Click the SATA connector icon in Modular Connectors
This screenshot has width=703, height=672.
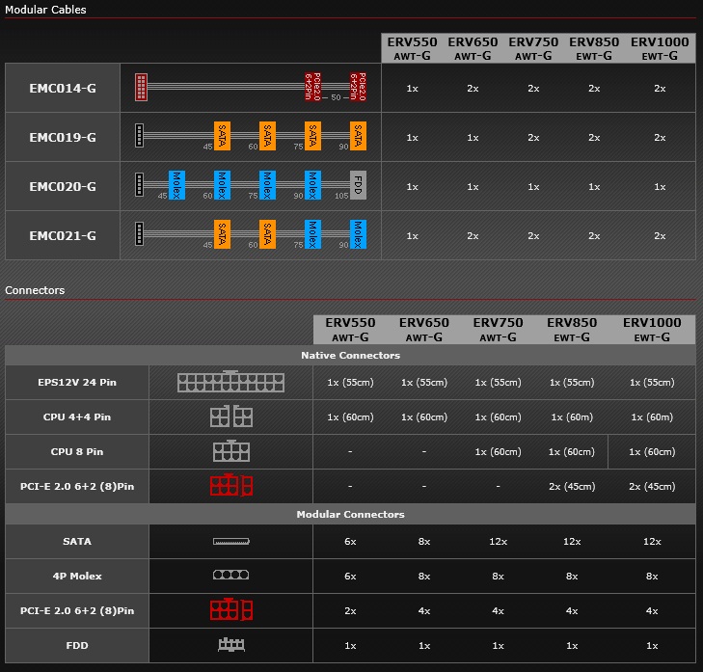pos(230,542)
